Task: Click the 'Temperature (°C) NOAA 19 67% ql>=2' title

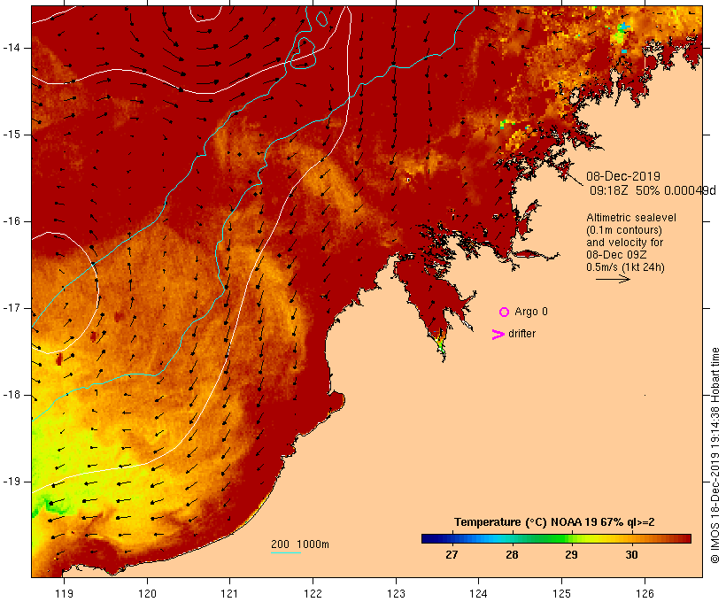Action: tap(554, 522)
